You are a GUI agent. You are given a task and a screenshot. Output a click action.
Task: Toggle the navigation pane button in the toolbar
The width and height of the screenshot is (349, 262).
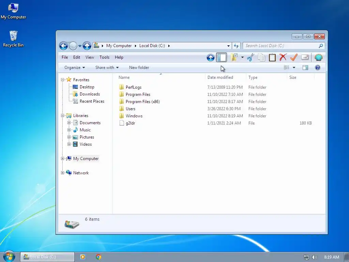[x=222, y=57]
